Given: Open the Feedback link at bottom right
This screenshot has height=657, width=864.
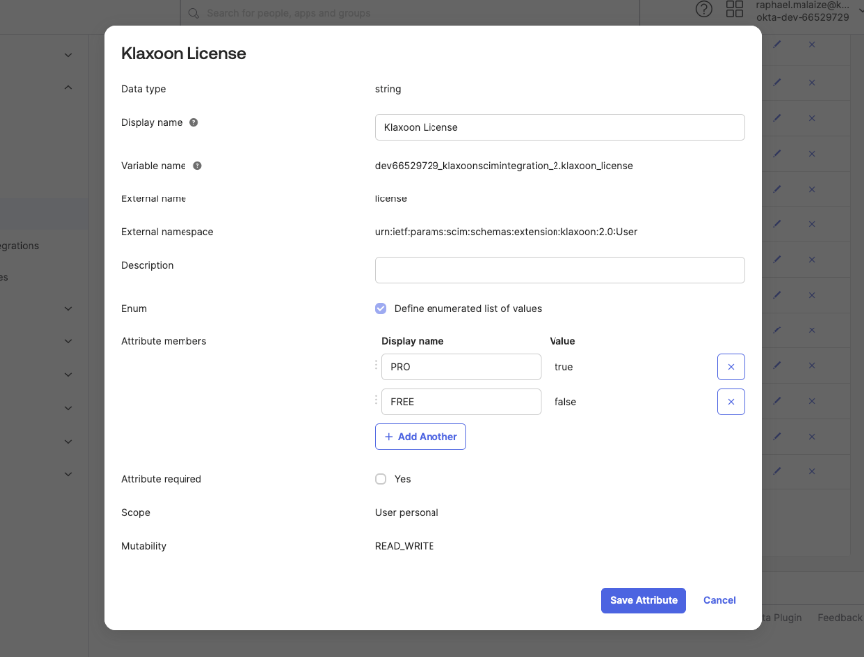Looking at the screenshot, I should [839, 618].
